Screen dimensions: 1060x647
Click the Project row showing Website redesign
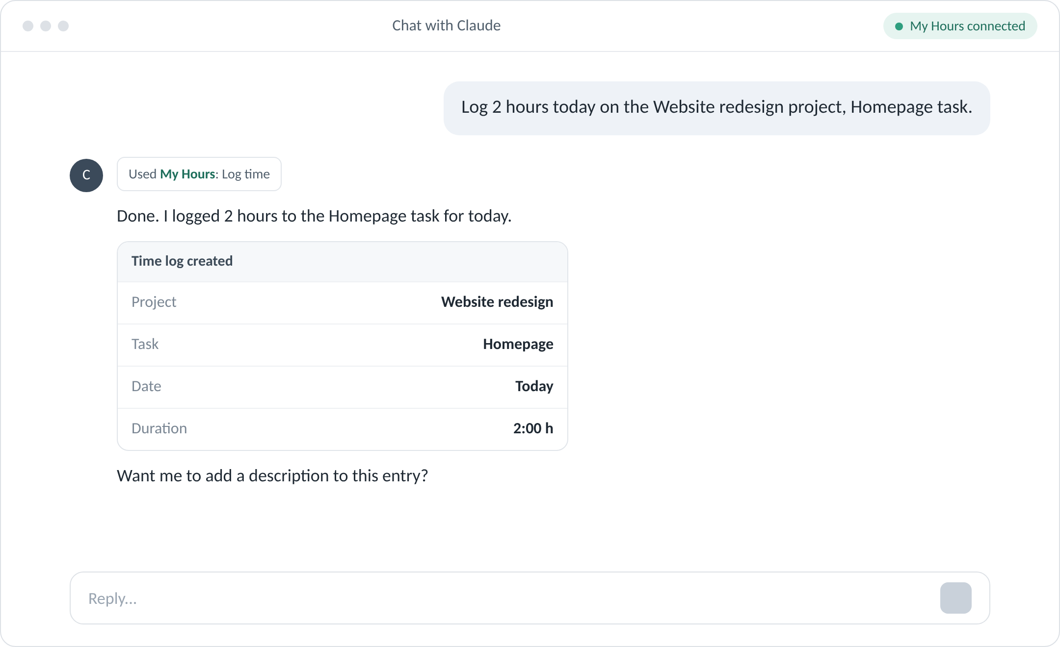click(343, 302)
